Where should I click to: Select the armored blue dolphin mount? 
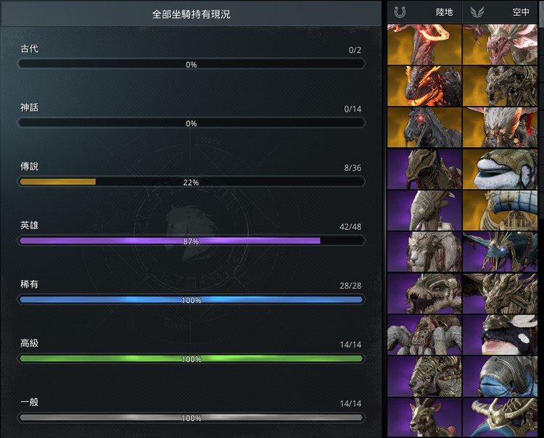(500, 376)
